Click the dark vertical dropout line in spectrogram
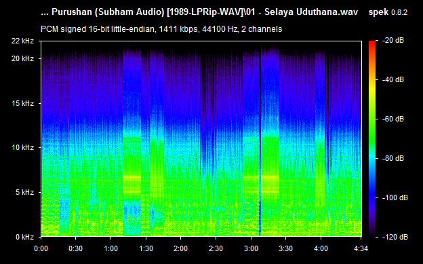This screenshot has height=264, width=423. 260,140
